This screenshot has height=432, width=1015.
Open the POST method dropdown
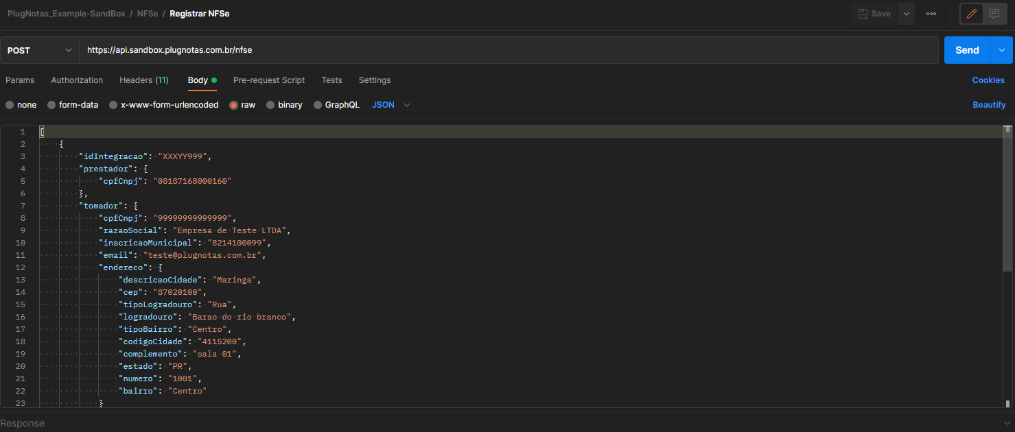coord(39,50)
